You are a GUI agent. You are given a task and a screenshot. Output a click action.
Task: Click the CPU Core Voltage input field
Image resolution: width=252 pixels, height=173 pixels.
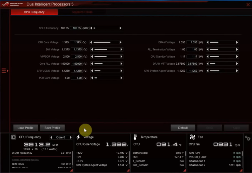coord(76,42)
